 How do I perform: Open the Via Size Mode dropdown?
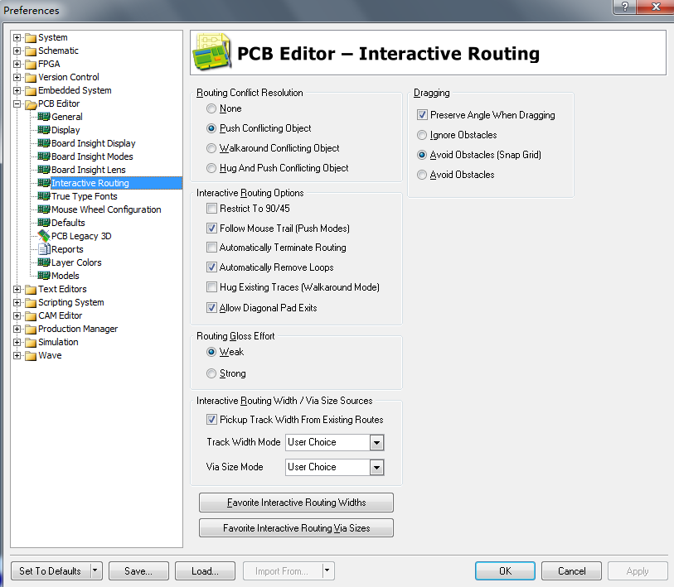point(376,468)
